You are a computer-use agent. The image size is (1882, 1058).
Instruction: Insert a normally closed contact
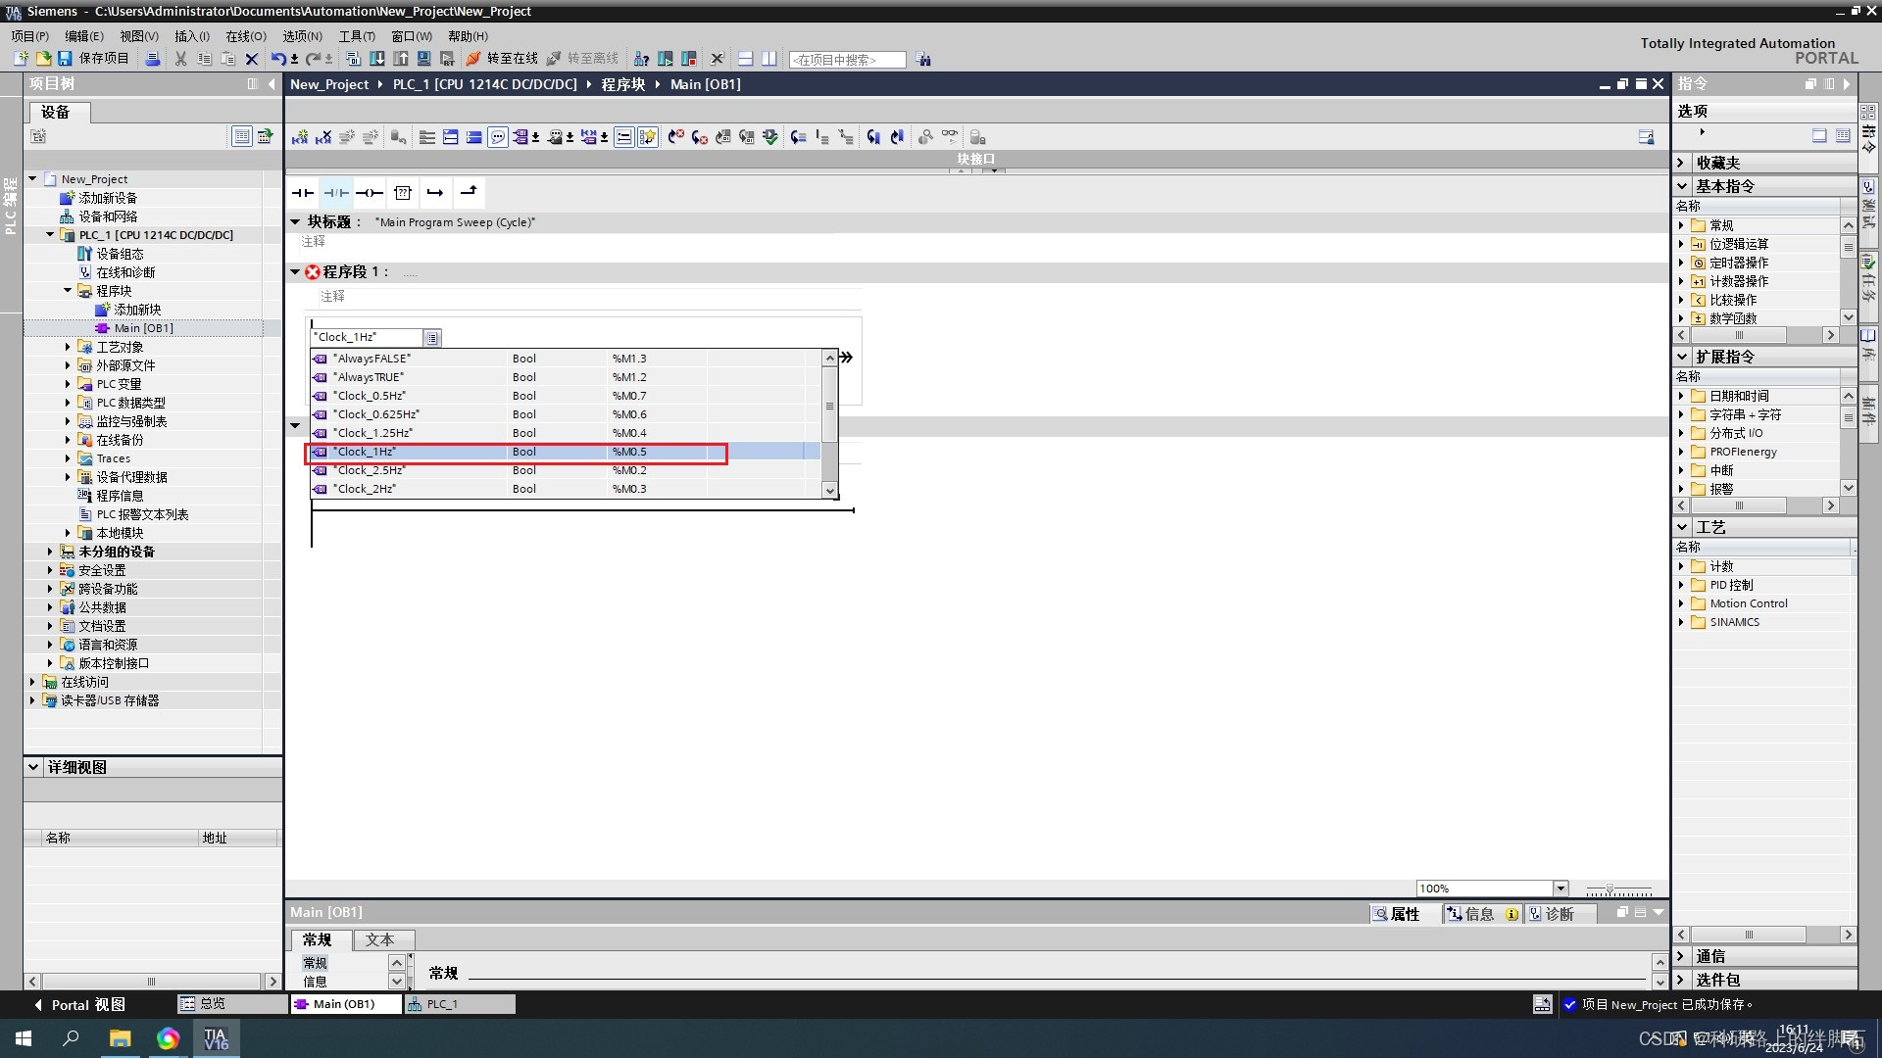[x=336, y=193]
